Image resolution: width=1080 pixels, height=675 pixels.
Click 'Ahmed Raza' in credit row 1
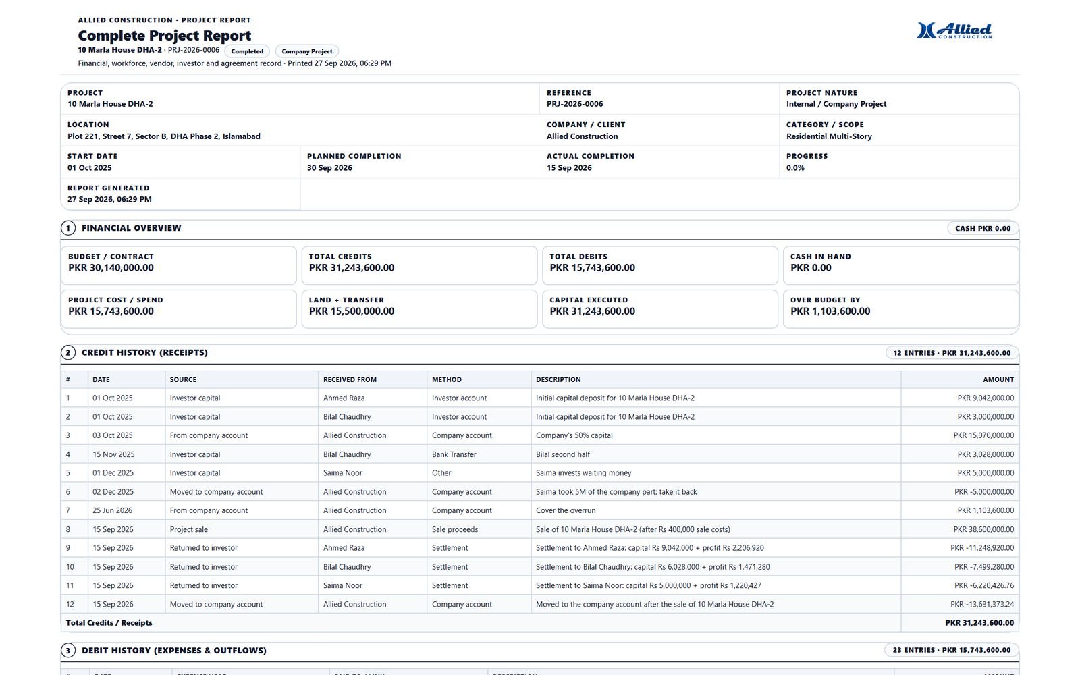344,398
